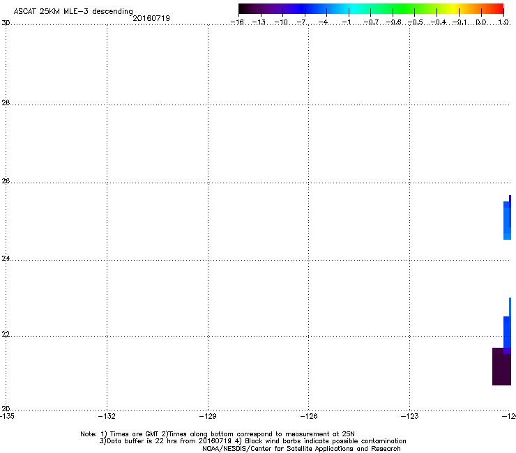Click the NOAA/NESDIS Center for Satellite Applications credit
This screenshot has height=453, width=516.
pos(301,449)
